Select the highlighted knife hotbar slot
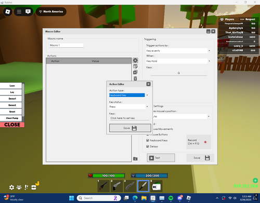Image resolution: width=260 pixels, height=203 pixels. pyautogui.click(x=143, y=186)
